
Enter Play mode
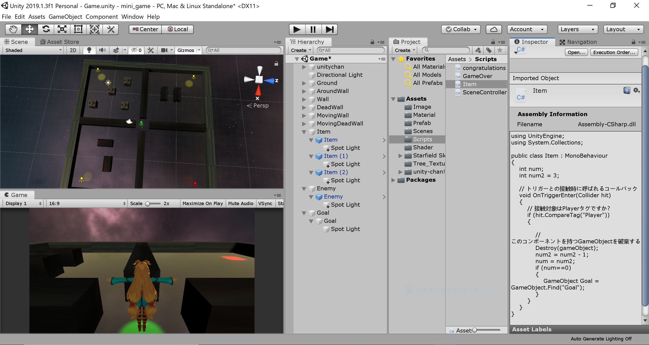tap(297, 29)
